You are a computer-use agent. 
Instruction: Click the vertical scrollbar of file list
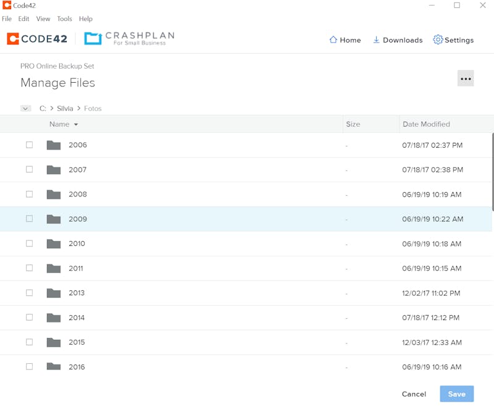point(492,172)
